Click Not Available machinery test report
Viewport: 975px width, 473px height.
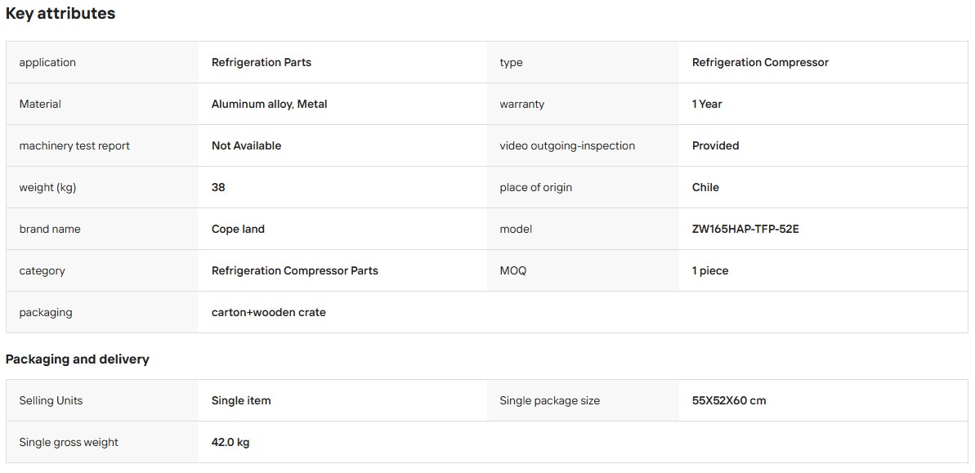246,145
